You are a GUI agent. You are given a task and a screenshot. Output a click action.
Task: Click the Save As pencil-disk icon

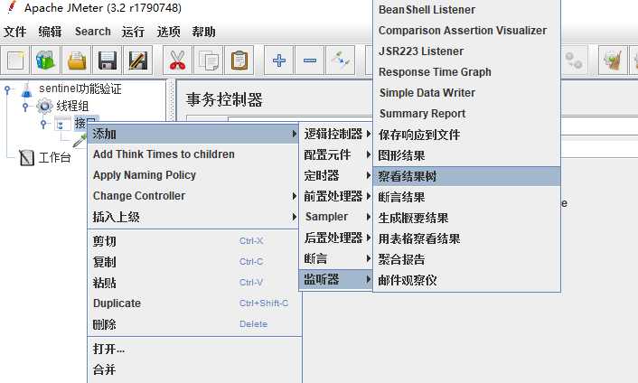138,61
